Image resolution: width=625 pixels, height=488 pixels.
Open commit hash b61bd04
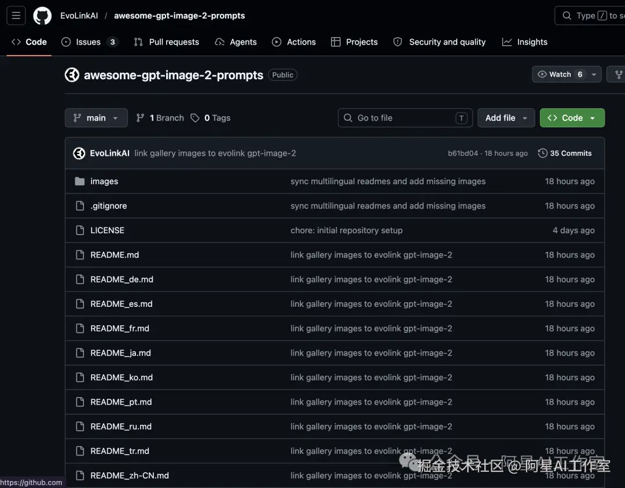click(x=463, y=153)
